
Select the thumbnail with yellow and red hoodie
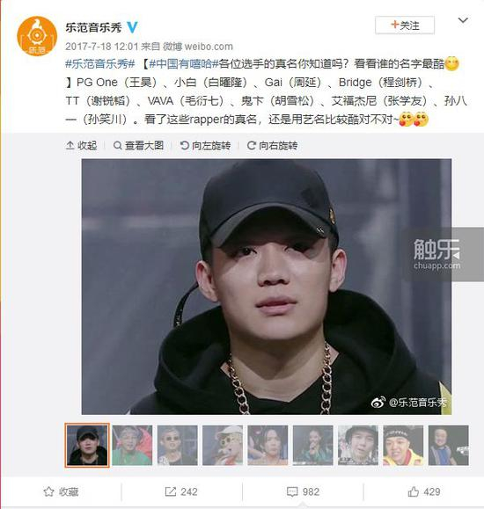pyautogui.click(x=403, y=445)
